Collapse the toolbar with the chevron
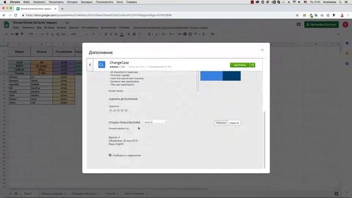 point(338,34)
